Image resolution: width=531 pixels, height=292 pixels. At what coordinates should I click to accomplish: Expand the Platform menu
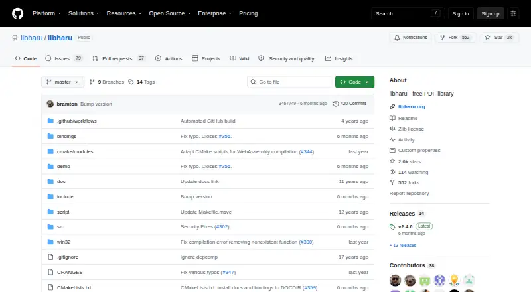[46, 13]
